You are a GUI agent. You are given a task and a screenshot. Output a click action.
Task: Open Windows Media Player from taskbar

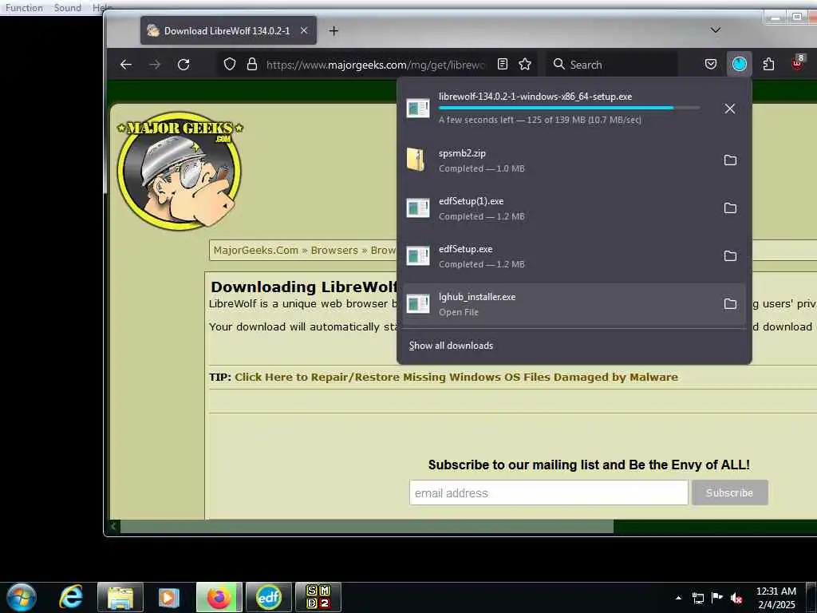click(169, 597)
